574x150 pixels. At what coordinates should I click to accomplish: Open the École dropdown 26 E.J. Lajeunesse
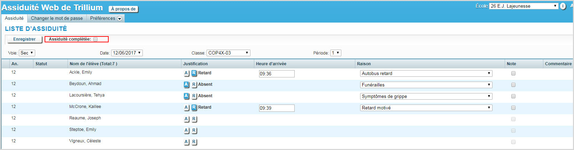pyautogui.click(x=523, y=6)
